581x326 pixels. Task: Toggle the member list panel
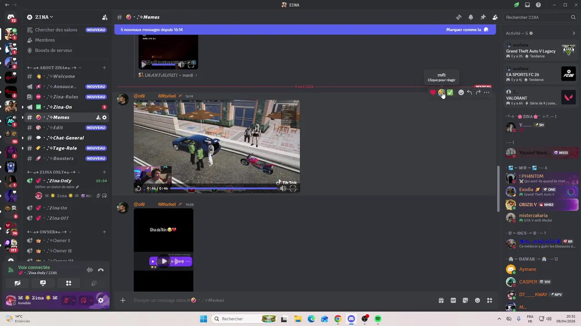(495, 17)
